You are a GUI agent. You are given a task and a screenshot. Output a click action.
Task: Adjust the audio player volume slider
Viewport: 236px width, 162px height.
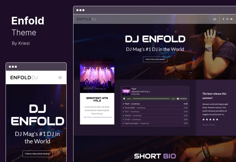tap(183, 99)
